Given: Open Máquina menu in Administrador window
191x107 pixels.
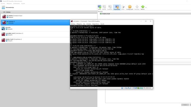Looking at the screenshot, I should click(x=9, y=4).
